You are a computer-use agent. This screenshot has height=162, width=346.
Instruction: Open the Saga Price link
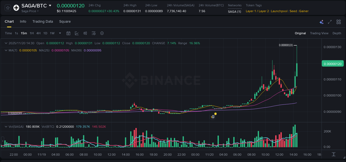29,11
